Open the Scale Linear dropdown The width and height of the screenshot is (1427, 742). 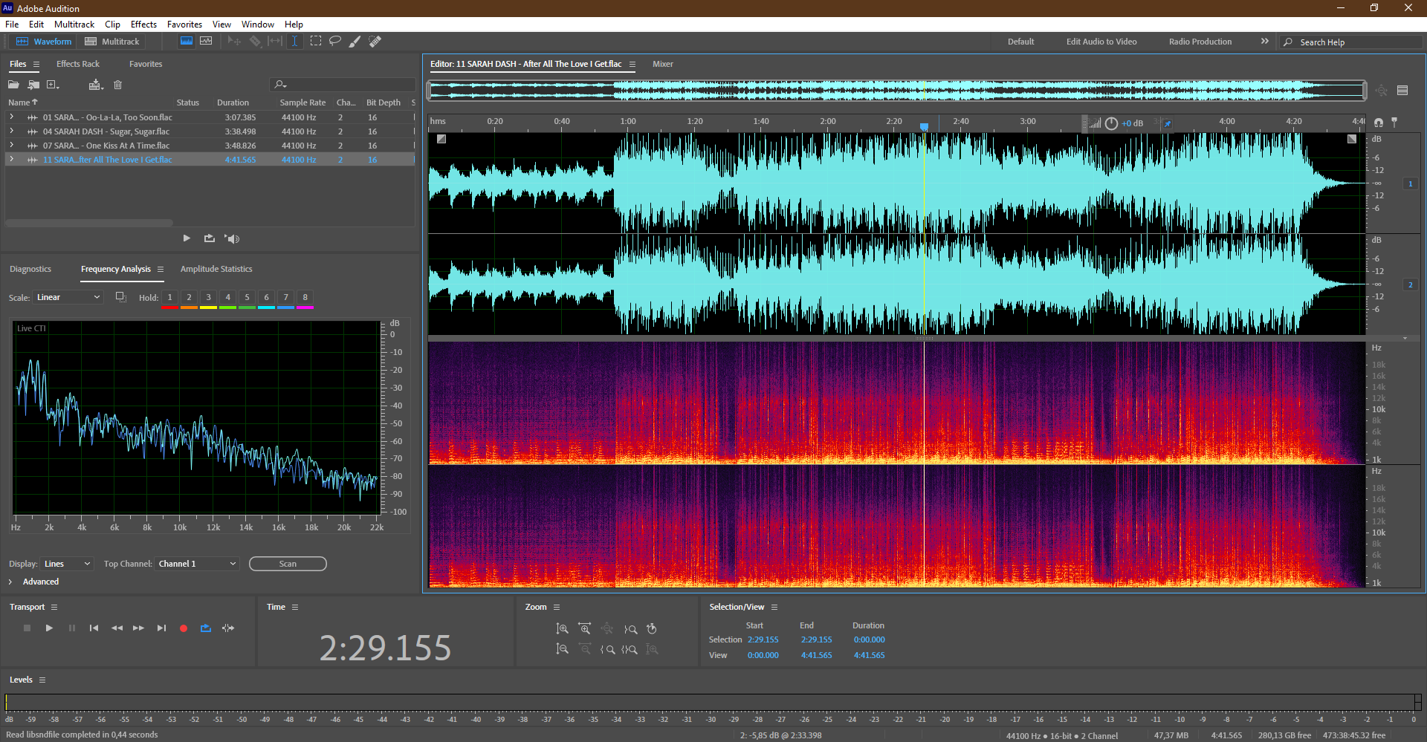click(x=68, y=297)
